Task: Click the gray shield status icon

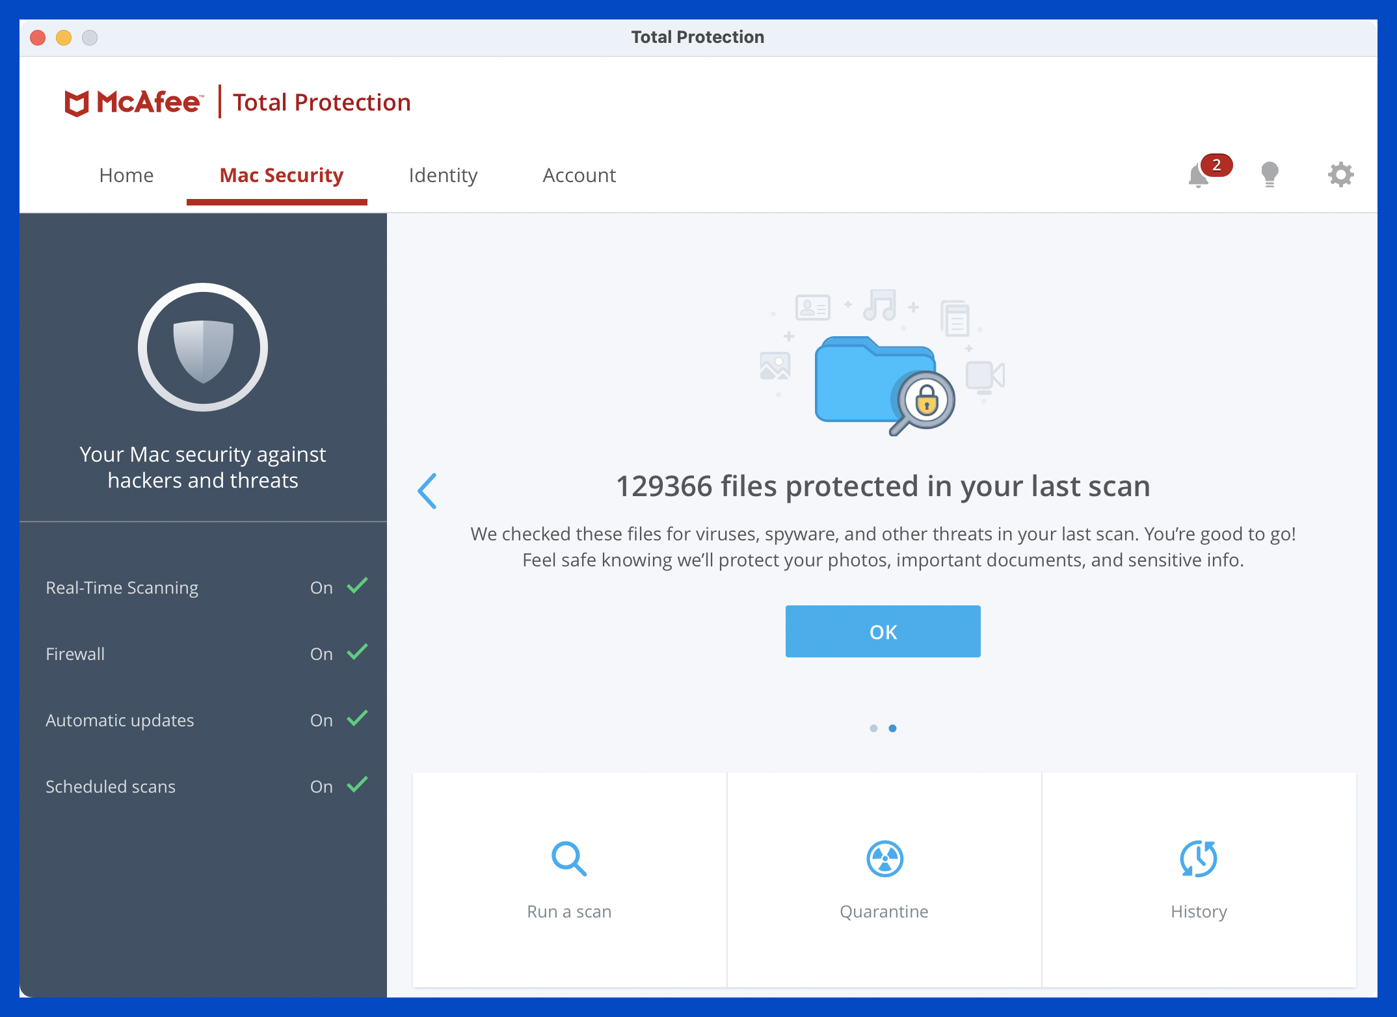Action: (203, 347)
